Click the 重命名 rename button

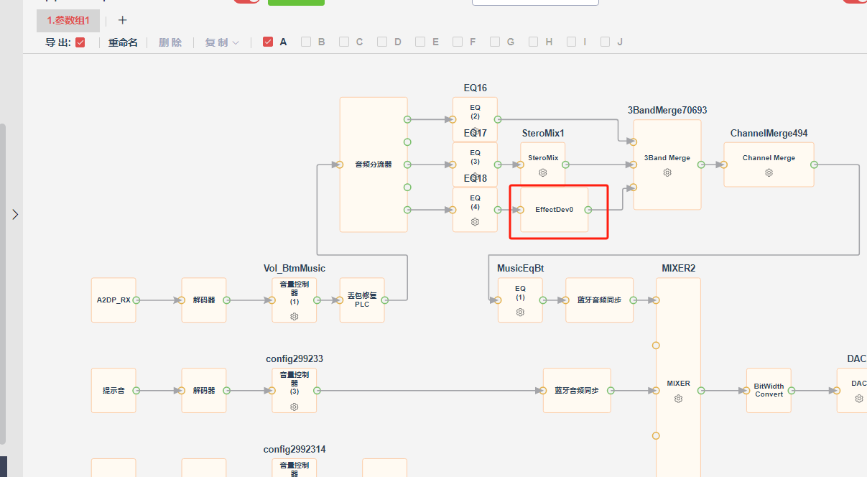(123, 42)
